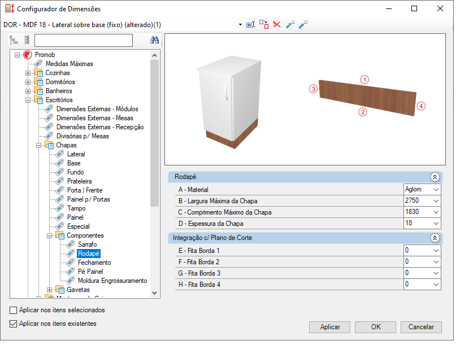Image resolution: width=460 pixels, height=345 pixels.
Task: Open the F - Fita Borda 2 dropdown
Action: pos(436,262)
